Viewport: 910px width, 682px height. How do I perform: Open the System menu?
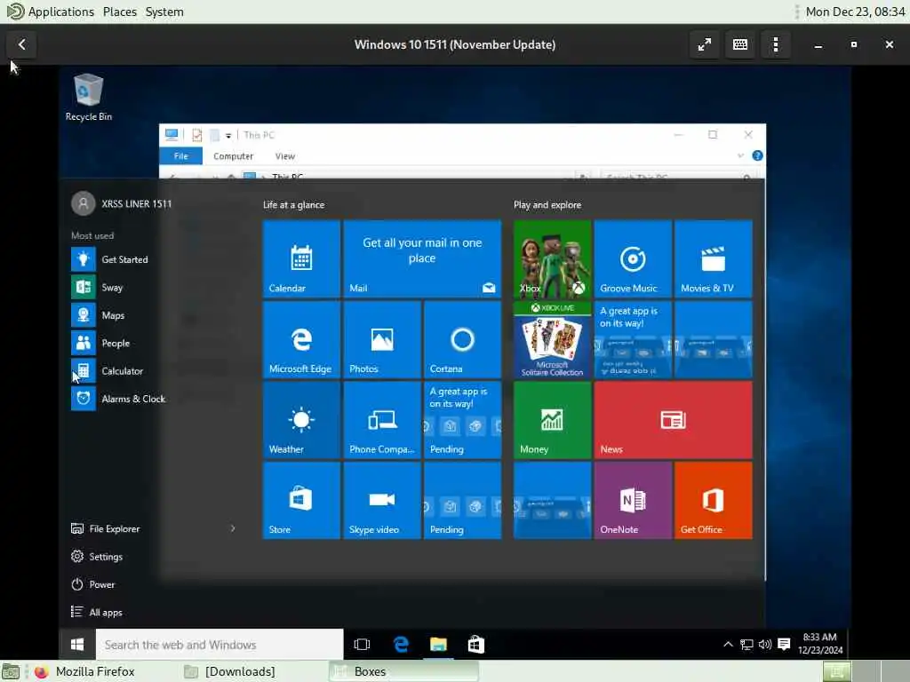(x=164, y=12)
